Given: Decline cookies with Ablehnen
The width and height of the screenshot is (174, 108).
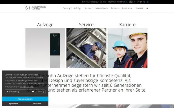Looking at the screenshot, I should click(37, 104).
